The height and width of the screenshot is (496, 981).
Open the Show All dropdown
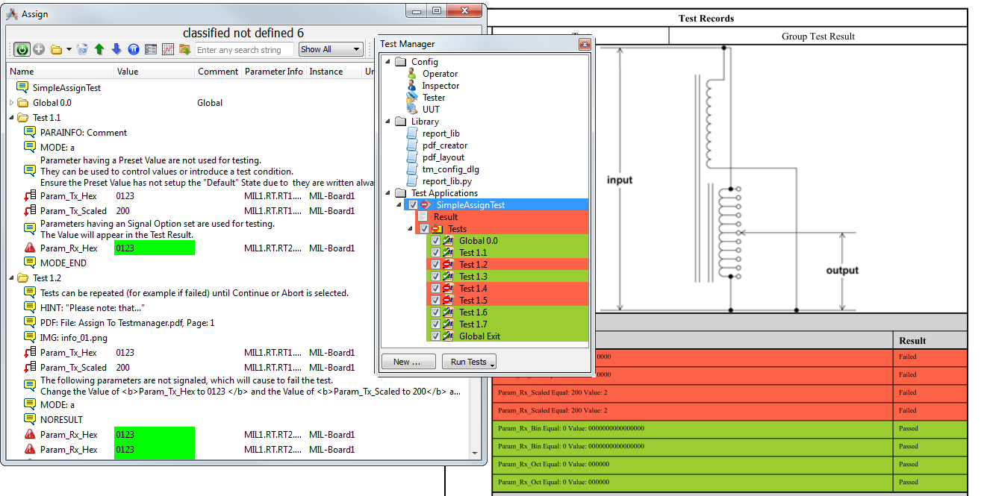coord(331,49)
